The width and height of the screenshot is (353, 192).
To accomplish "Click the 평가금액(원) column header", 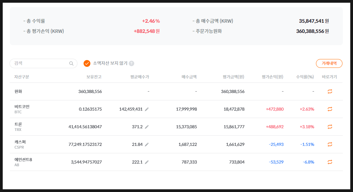I will pyautogui.click(x=233, y=77).
